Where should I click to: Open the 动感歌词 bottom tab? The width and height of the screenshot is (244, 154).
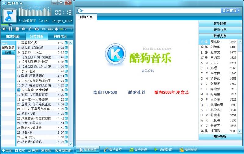[163, 150]
